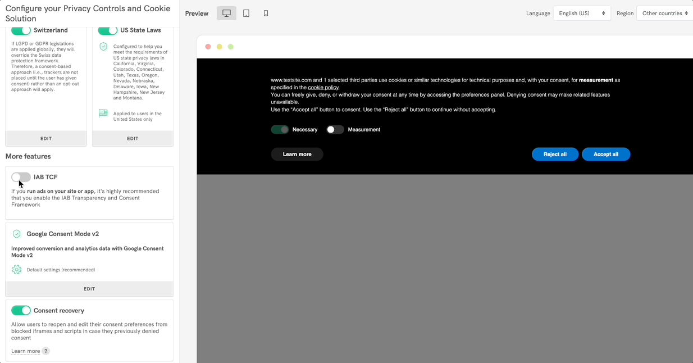Switch to tablet preview icon

(x=246, y=13)
